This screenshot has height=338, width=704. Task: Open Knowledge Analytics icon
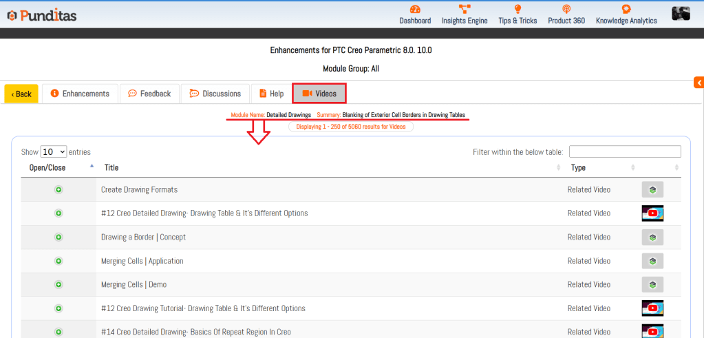pos(626,10)
